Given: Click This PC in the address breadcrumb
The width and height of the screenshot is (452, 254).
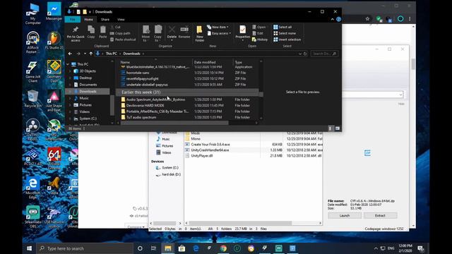Looking at the screenshot, I should 111,54.
